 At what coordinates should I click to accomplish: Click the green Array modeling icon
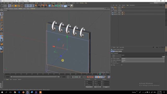[x=59, y=6]
